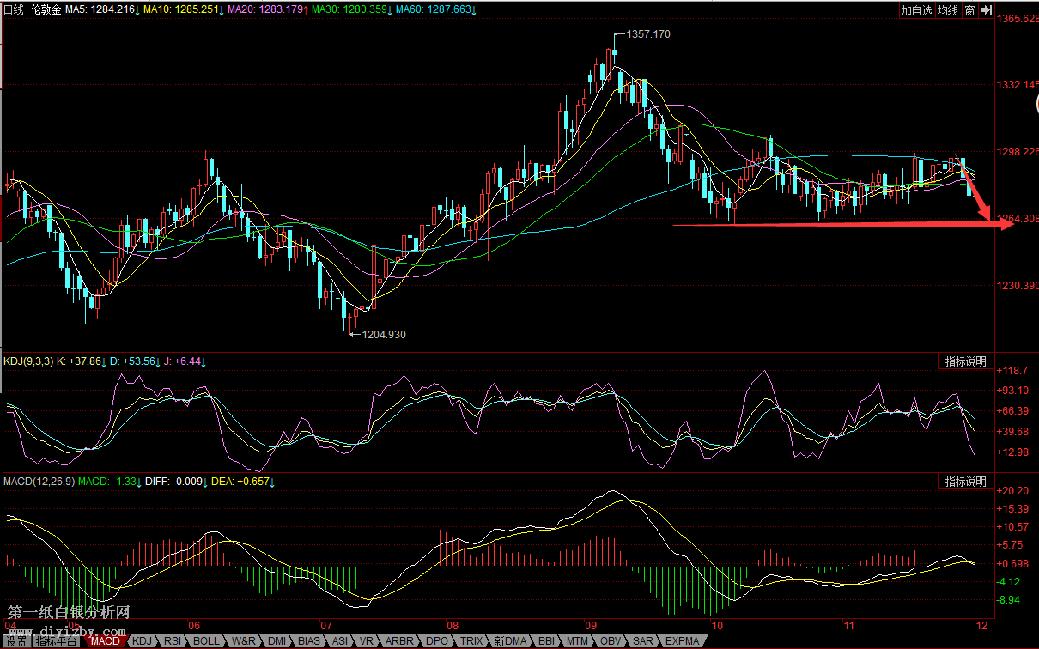The image size is (1039, 649).
Task: Switch to the VR indicator tab
Action: pos(366,641)
